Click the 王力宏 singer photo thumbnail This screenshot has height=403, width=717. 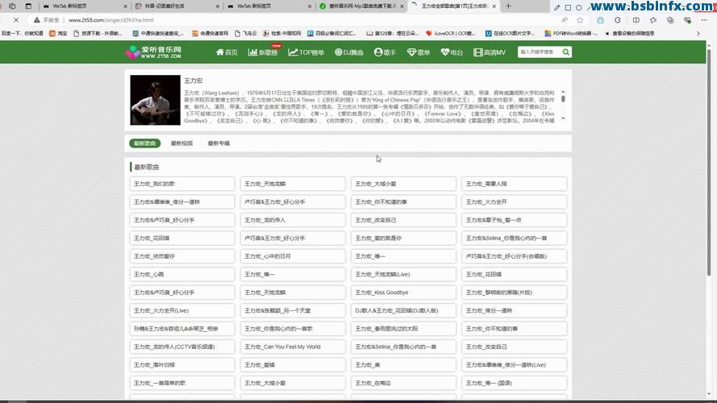coord(155,100)
